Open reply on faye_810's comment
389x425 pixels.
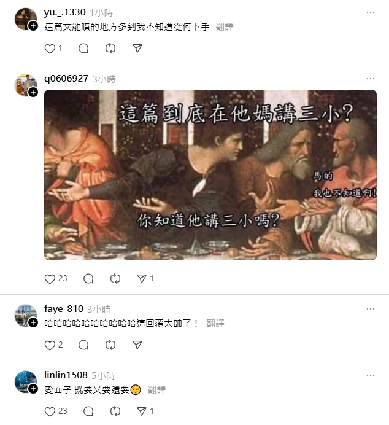[83, 345]
